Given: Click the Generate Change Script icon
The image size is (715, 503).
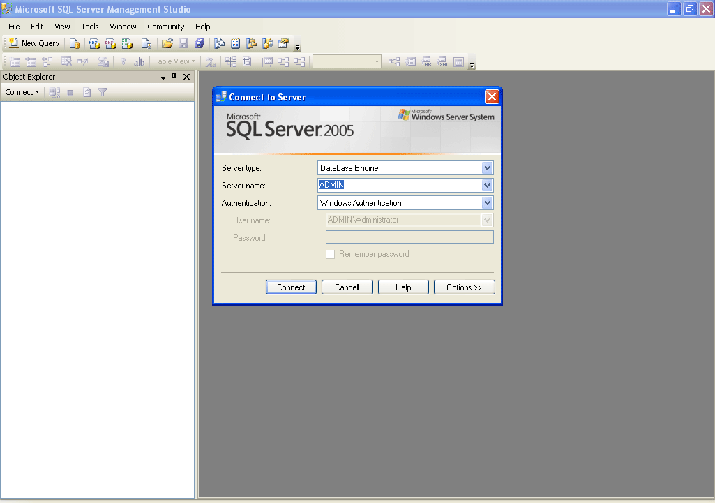Looking at the screenshot, I should (103, 61).
